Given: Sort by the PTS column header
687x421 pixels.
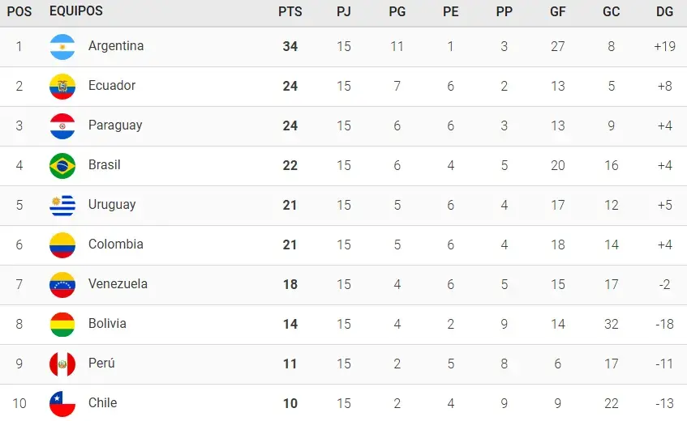Looking at the screenshot, I should tap(290, 11).
